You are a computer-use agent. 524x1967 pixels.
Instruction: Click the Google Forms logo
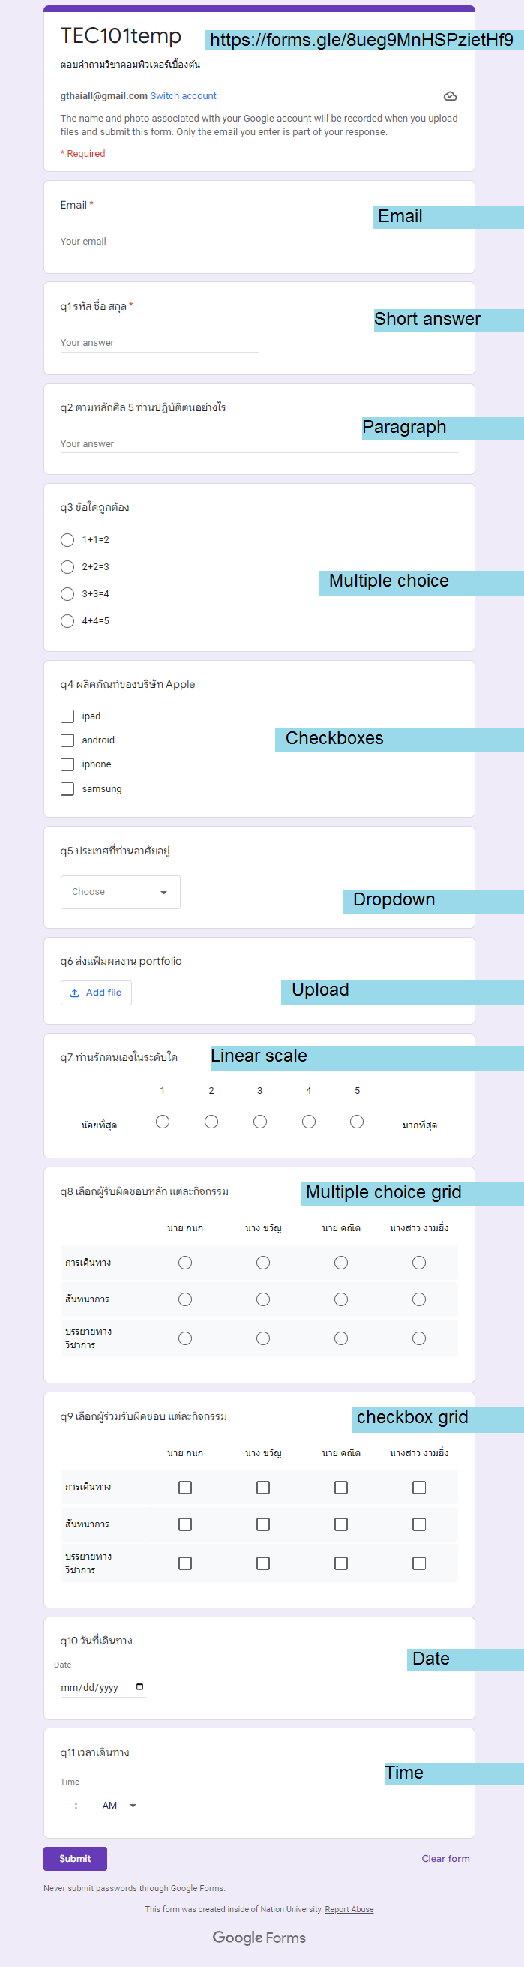[x=259, y=1937]
